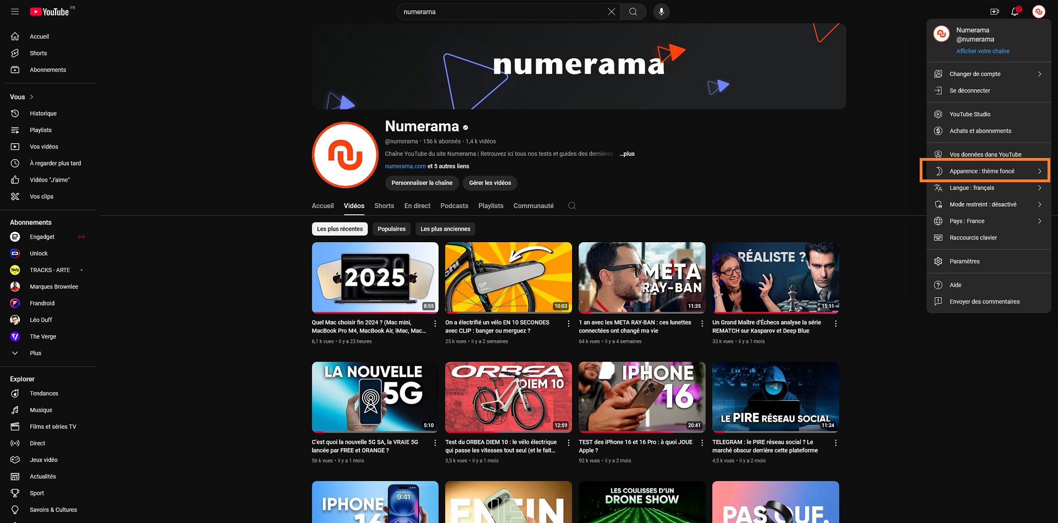This screenshot has height=523, width=1058.
Task: Open Changer de compte submenu
Action: 989,74
